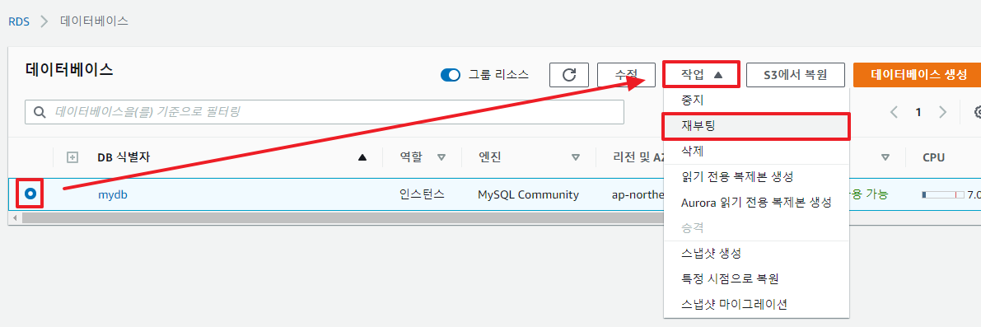Image resolution: width=981 pixels, height=327 pixels.
Task: Go to previous page with the left chevron
Action: tap(894, 113)
